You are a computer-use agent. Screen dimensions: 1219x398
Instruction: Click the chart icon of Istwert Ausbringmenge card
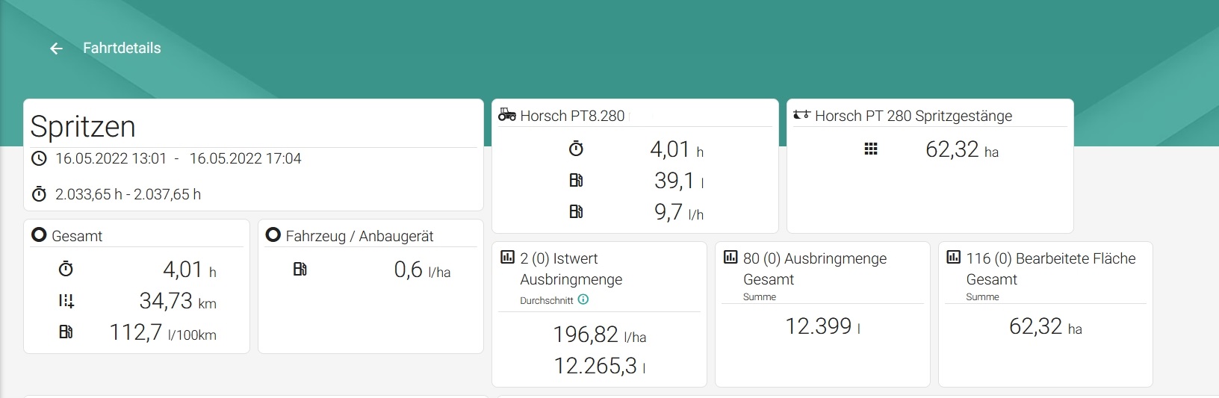point(507,258)
